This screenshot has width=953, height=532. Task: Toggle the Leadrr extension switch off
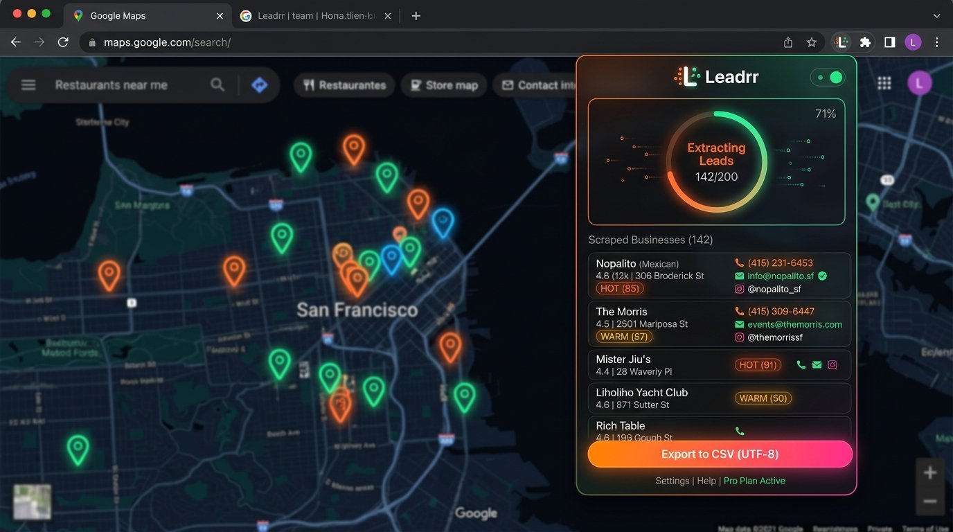click(x=828, y=77)
